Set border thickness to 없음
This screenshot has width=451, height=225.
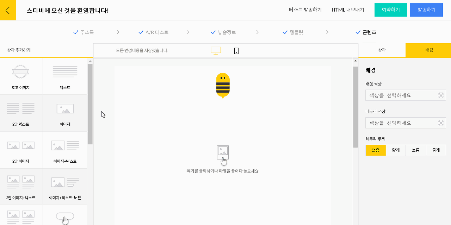(x=376, y=150)
